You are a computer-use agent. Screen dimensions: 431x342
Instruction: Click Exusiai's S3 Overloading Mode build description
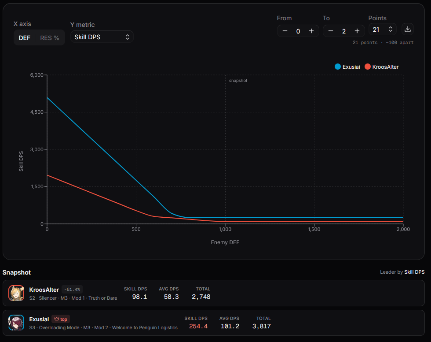point(103,327)
